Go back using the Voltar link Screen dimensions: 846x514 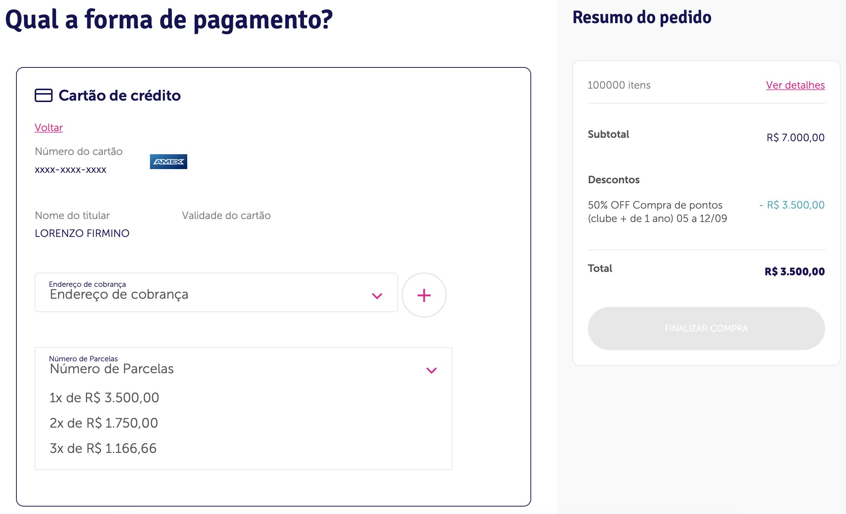pos(48,127)
